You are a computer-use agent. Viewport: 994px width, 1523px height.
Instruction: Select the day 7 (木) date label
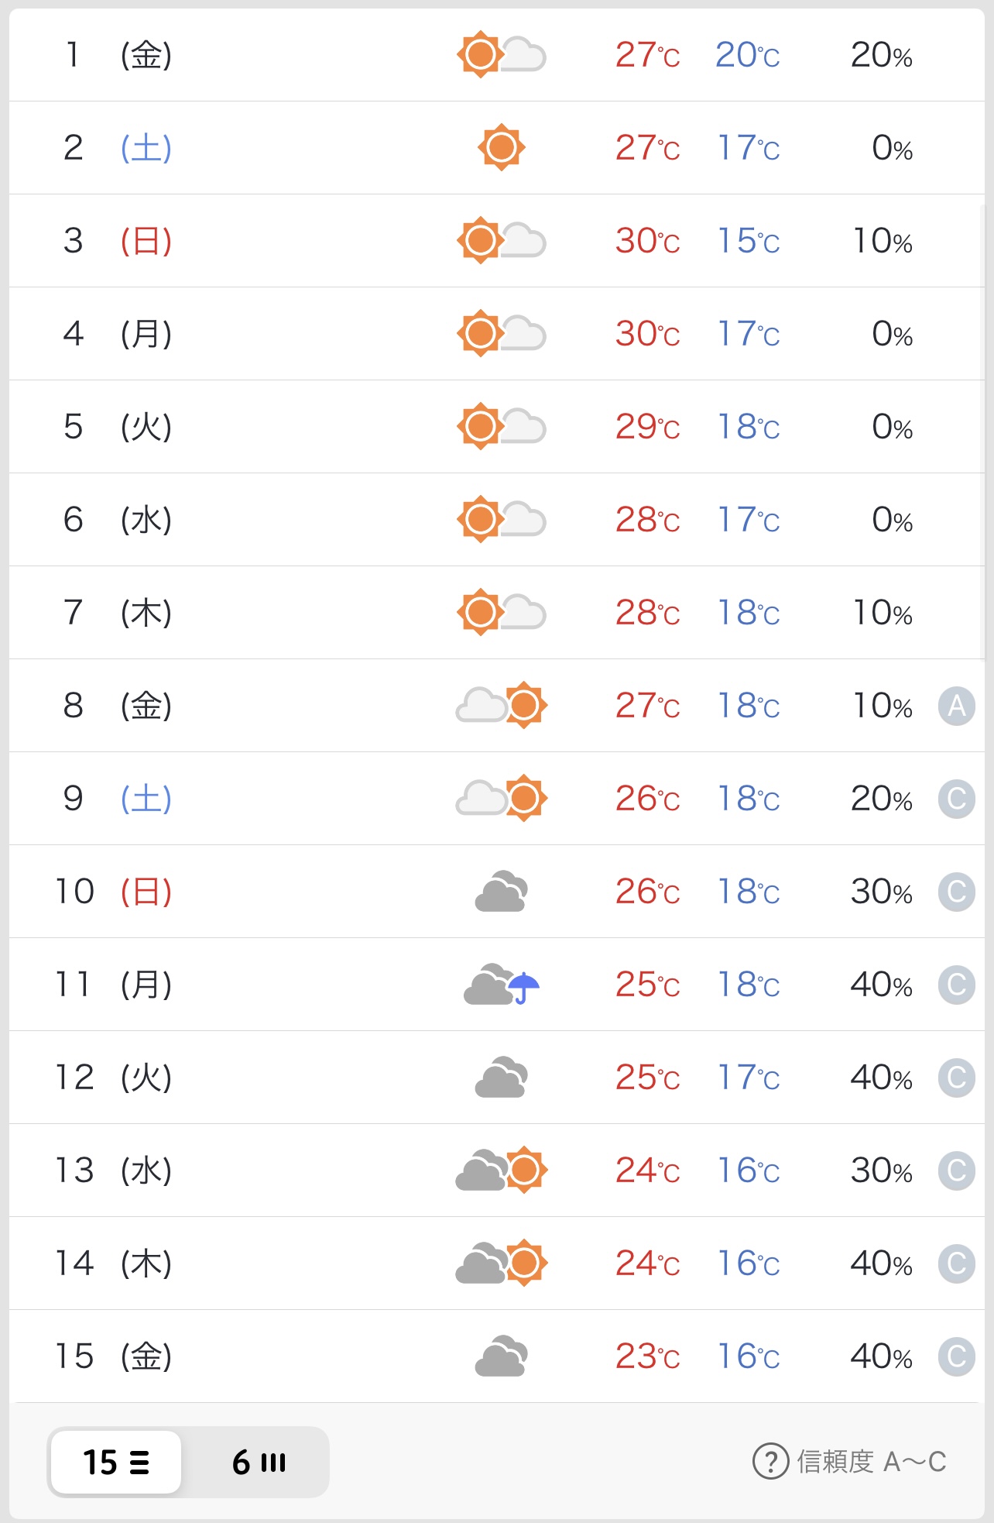coord(116,613)
